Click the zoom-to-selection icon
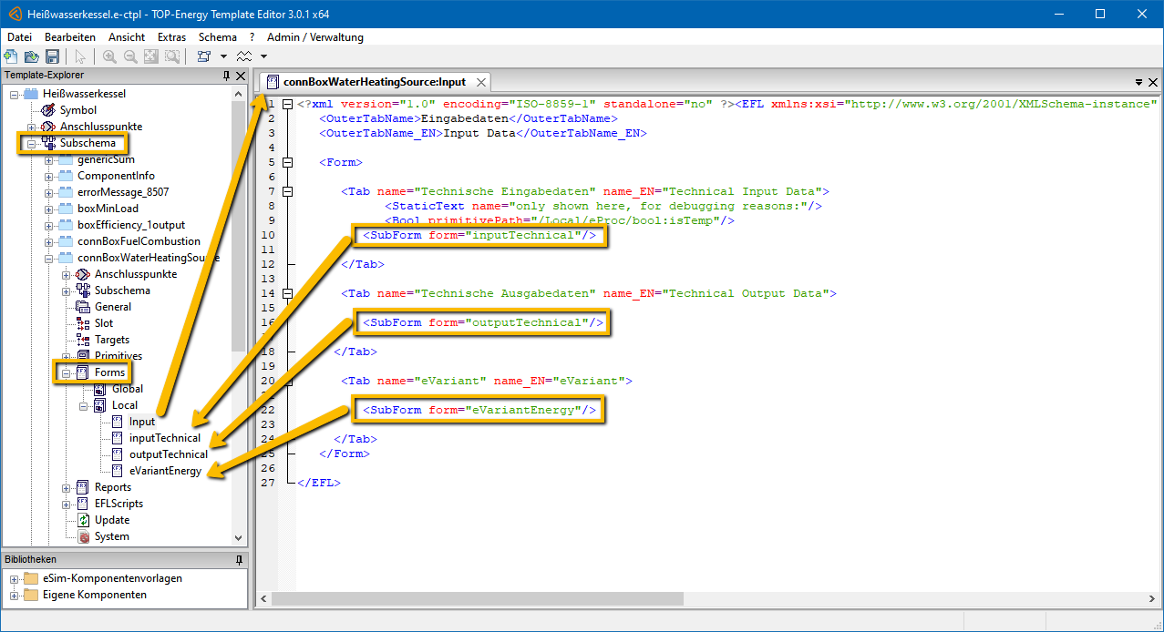 pyautogui.click(x=172, y=56)
